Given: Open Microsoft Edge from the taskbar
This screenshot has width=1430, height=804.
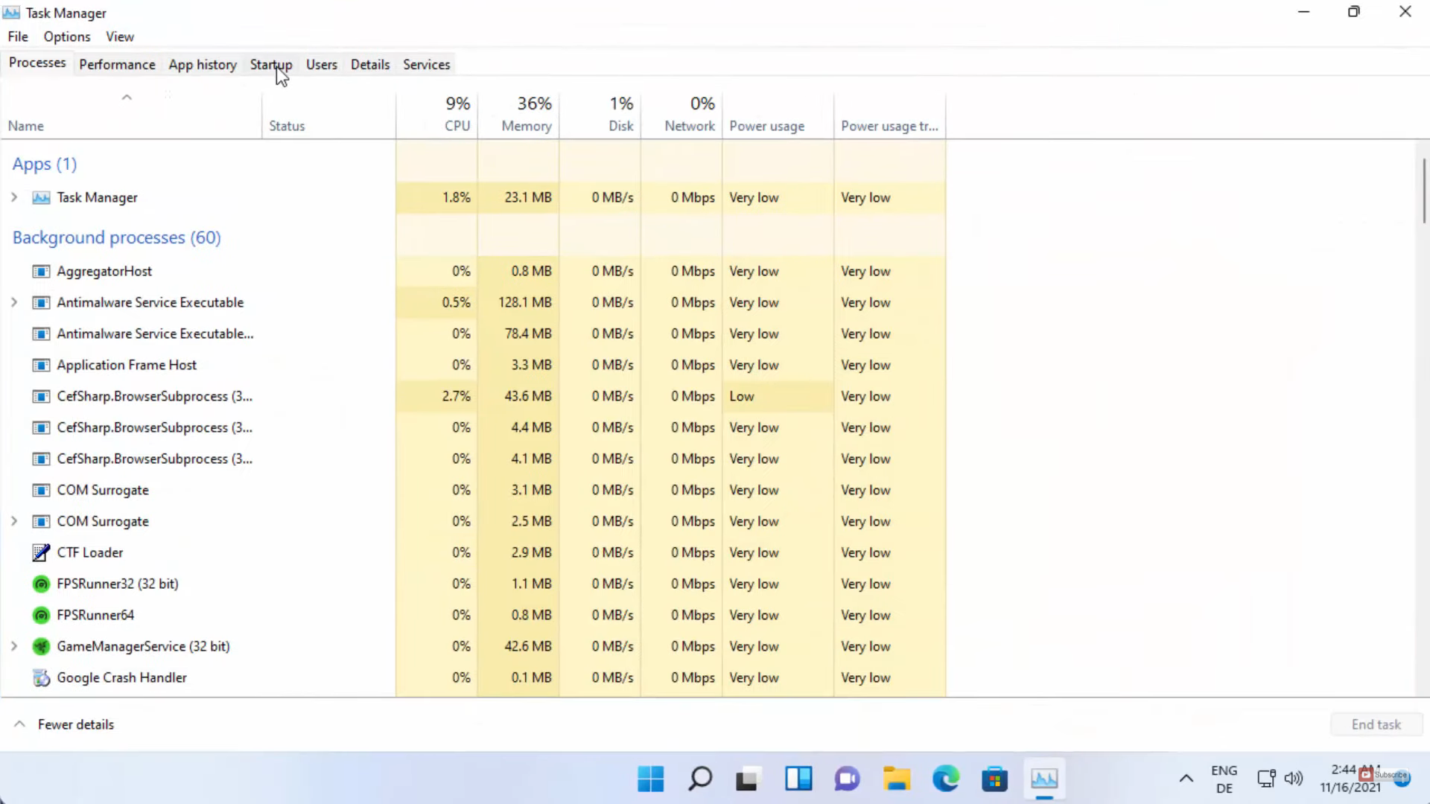Looking at the screenshot, I should pyautogui.click(x=946, y=779).
